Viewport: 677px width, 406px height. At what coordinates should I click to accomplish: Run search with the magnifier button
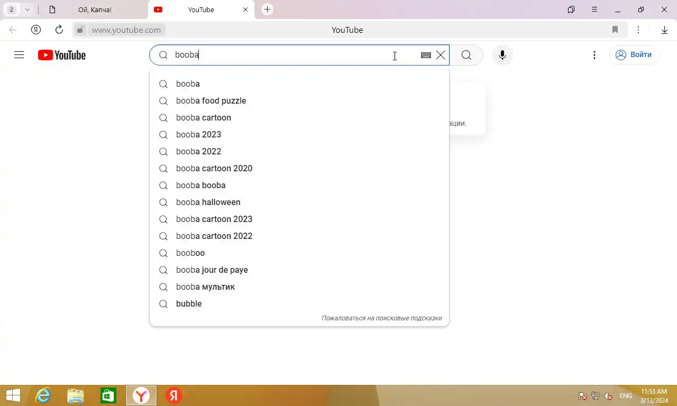[466, 55]
